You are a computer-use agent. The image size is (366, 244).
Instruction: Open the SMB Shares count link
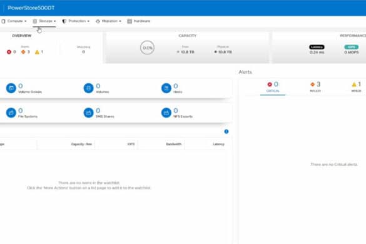coord(98,111)
